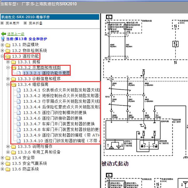This screenshot has width=188, height=188.
Task: Expand the 13.5 安全气囊系统 node
Action: coord(2,163)
